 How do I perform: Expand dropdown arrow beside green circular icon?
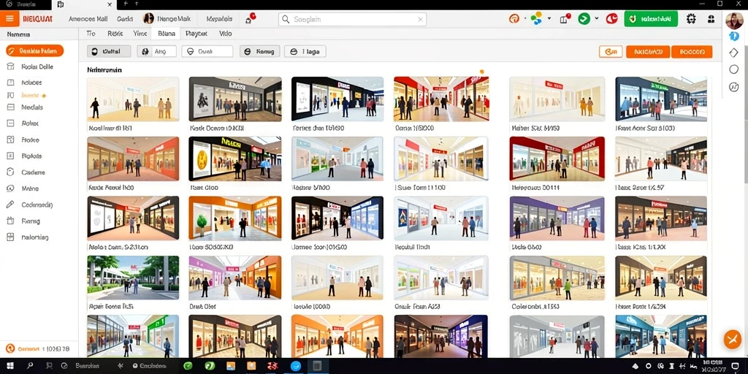pos(596,19)
